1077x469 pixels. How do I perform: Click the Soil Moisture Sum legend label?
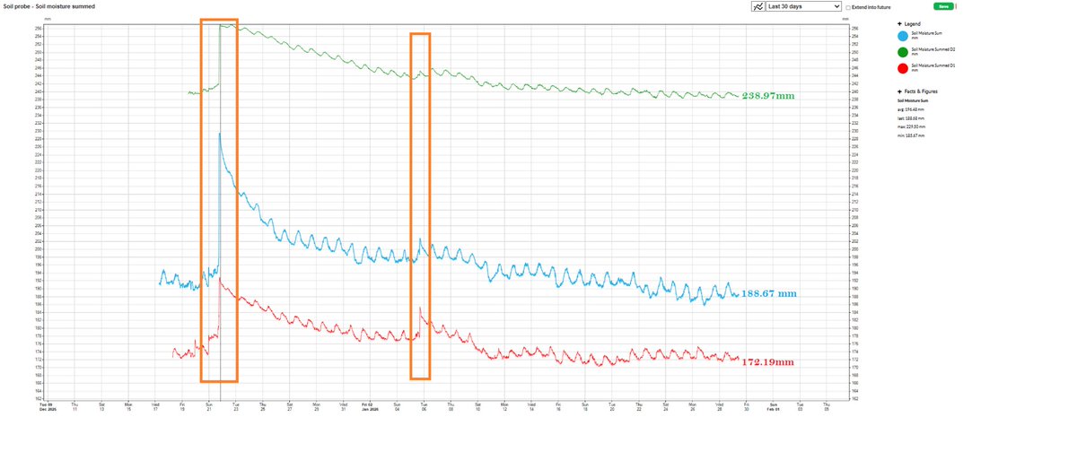pyautogui.click(x=927, y=33)
